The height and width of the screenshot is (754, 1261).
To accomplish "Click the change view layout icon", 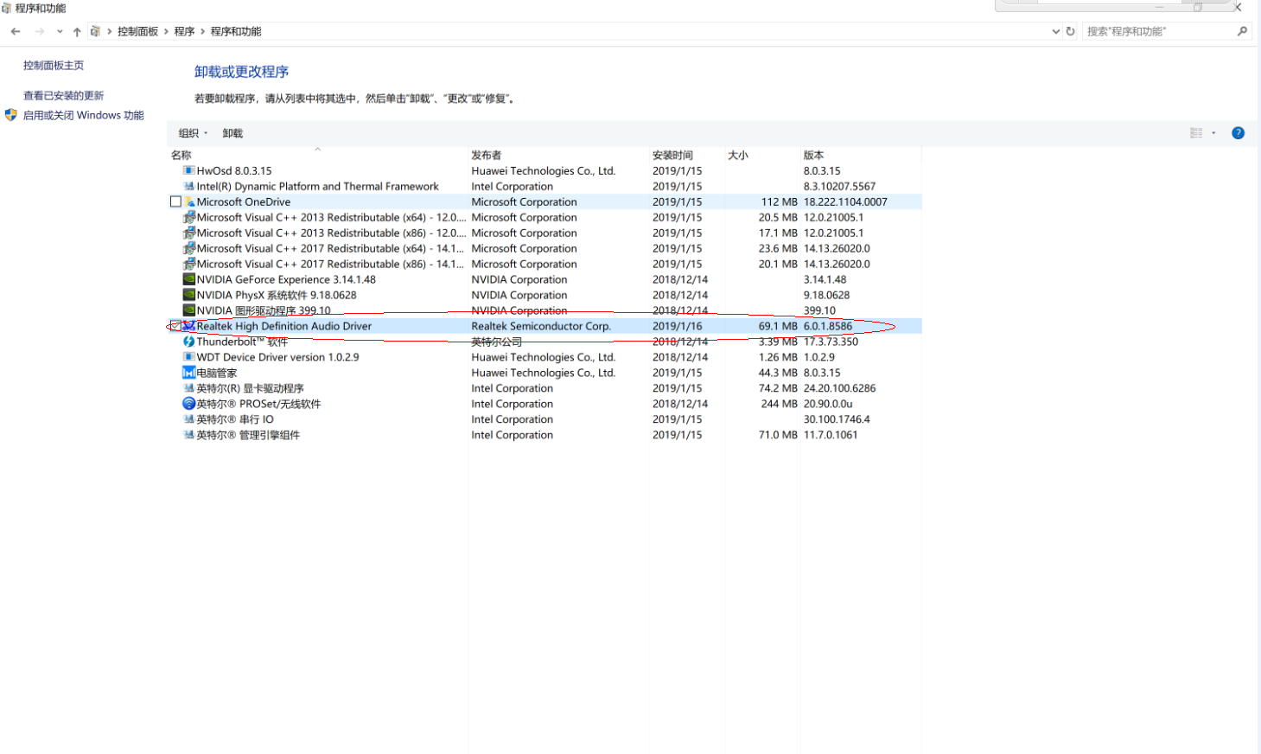I will [x=1196, y=133].
